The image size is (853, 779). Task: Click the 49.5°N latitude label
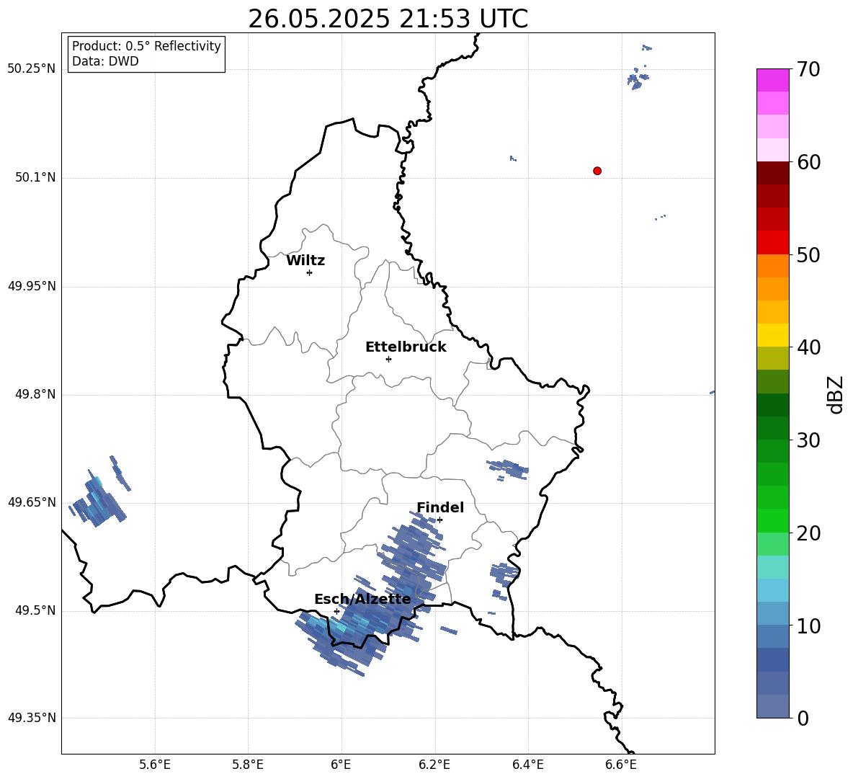(35, 610)
